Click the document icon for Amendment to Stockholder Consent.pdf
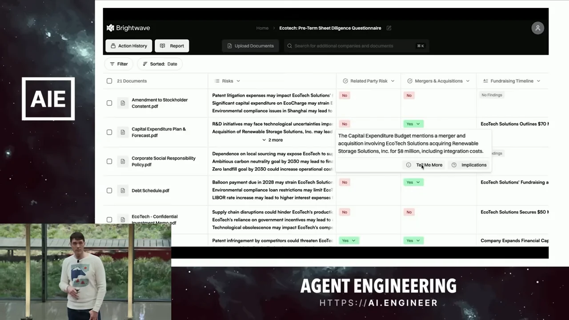This screenshot has height=320, width=569. [123, 103]
